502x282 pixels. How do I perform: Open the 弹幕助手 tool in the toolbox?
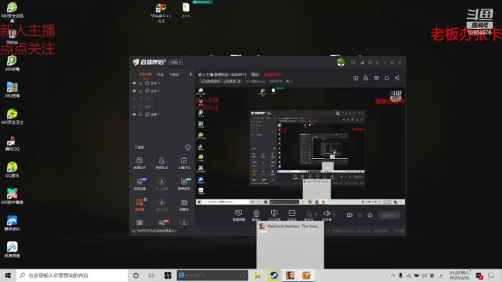[139, 163]
